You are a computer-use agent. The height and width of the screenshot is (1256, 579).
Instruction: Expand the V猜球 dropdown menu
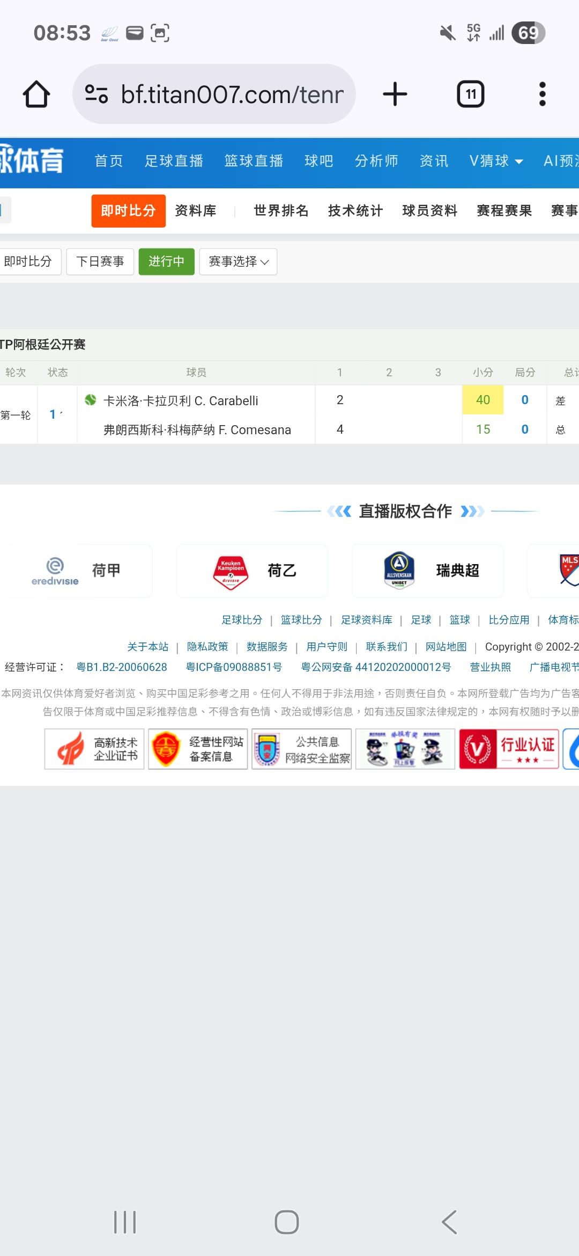[495, 161]
